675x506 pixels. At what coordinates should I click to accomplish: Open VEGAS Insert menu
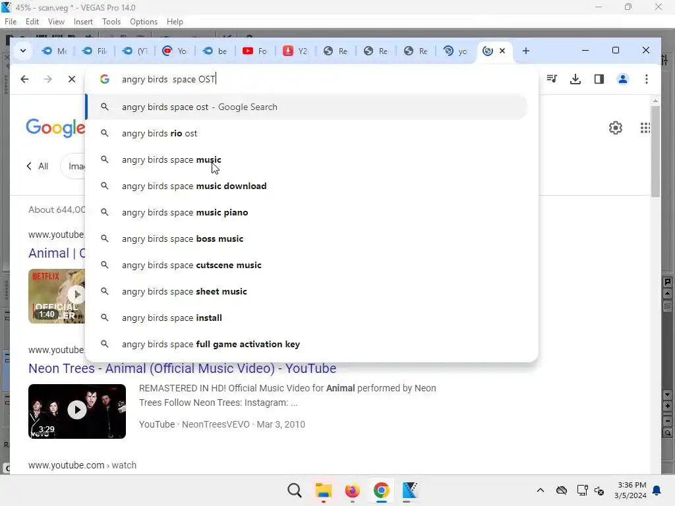pyautogui.click(x=83, y=22)
